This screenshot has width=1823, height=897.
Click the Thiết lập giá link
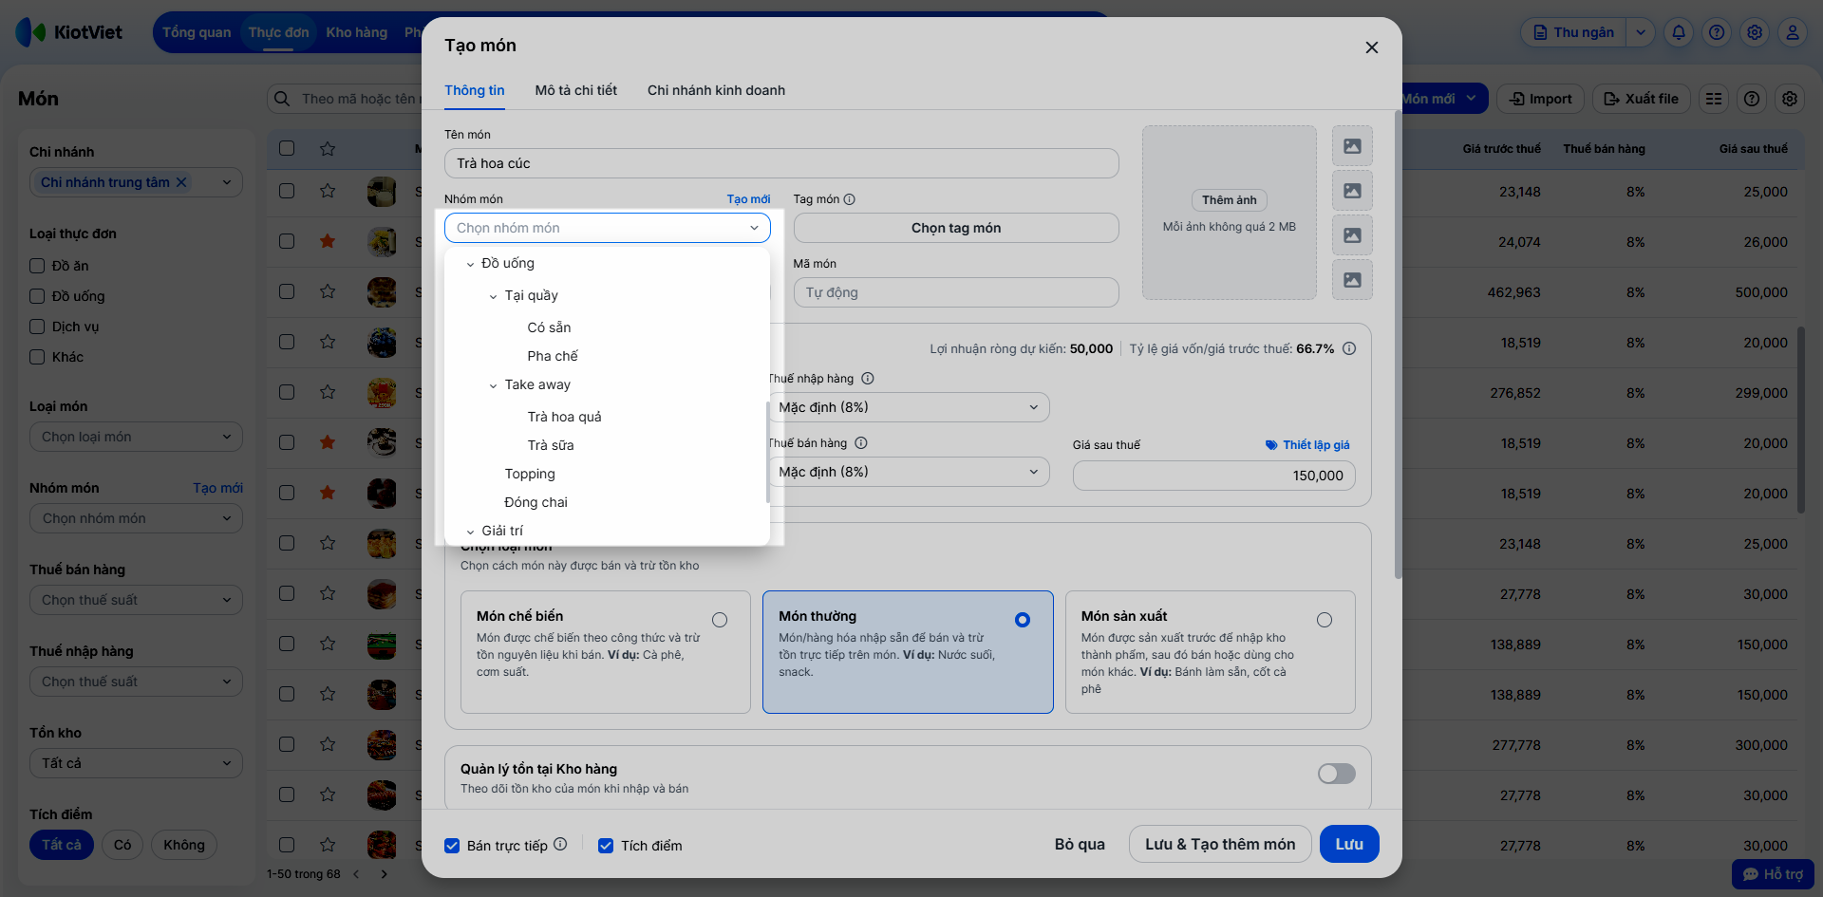coord(1307,445)
